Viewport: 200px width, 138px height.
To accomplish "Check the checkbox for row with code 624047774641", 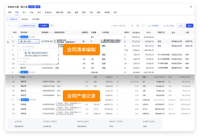I will (9, 82).
